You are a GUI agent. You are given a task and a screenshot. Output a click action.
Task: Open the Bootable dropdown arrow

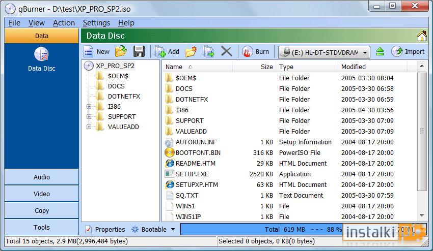173,229
